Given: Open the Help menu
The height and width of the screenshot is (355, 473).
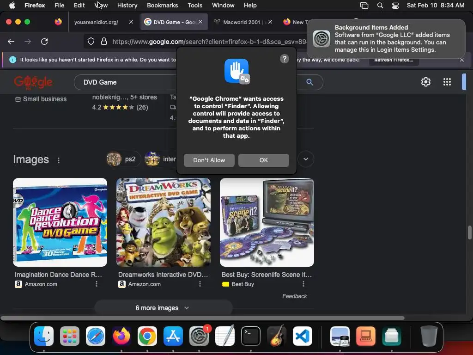Looking at the screenshot, I should [x=250, y=5].
